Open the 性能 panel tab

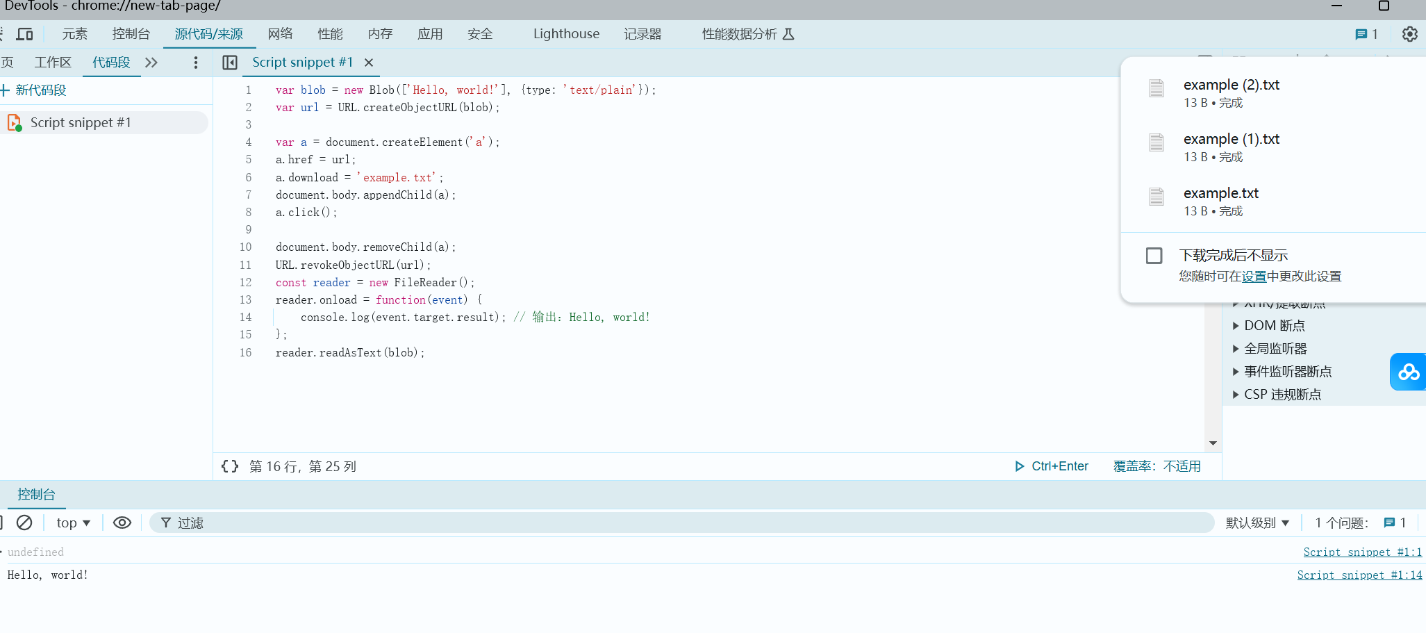click(x=330, y=34)
